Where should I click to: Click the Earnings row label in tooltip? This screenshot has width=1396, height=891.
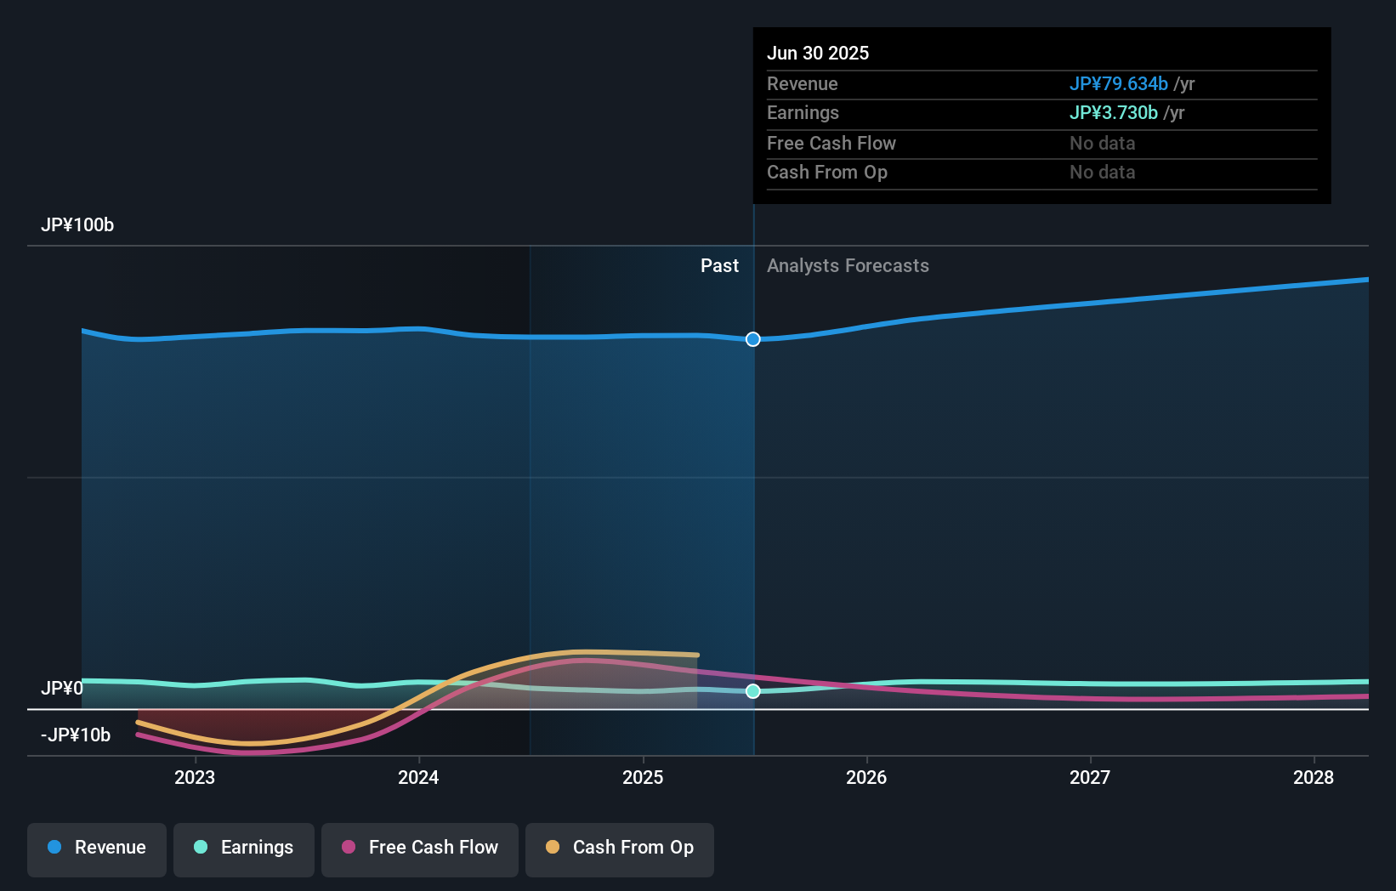coord(803,113)
